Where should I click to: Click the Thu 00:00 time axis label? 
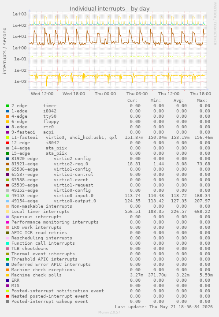tap(105, 94)
